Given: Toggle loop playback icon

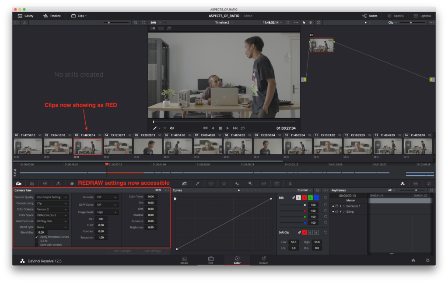Looking at the screenshot, I should [243, 128].
